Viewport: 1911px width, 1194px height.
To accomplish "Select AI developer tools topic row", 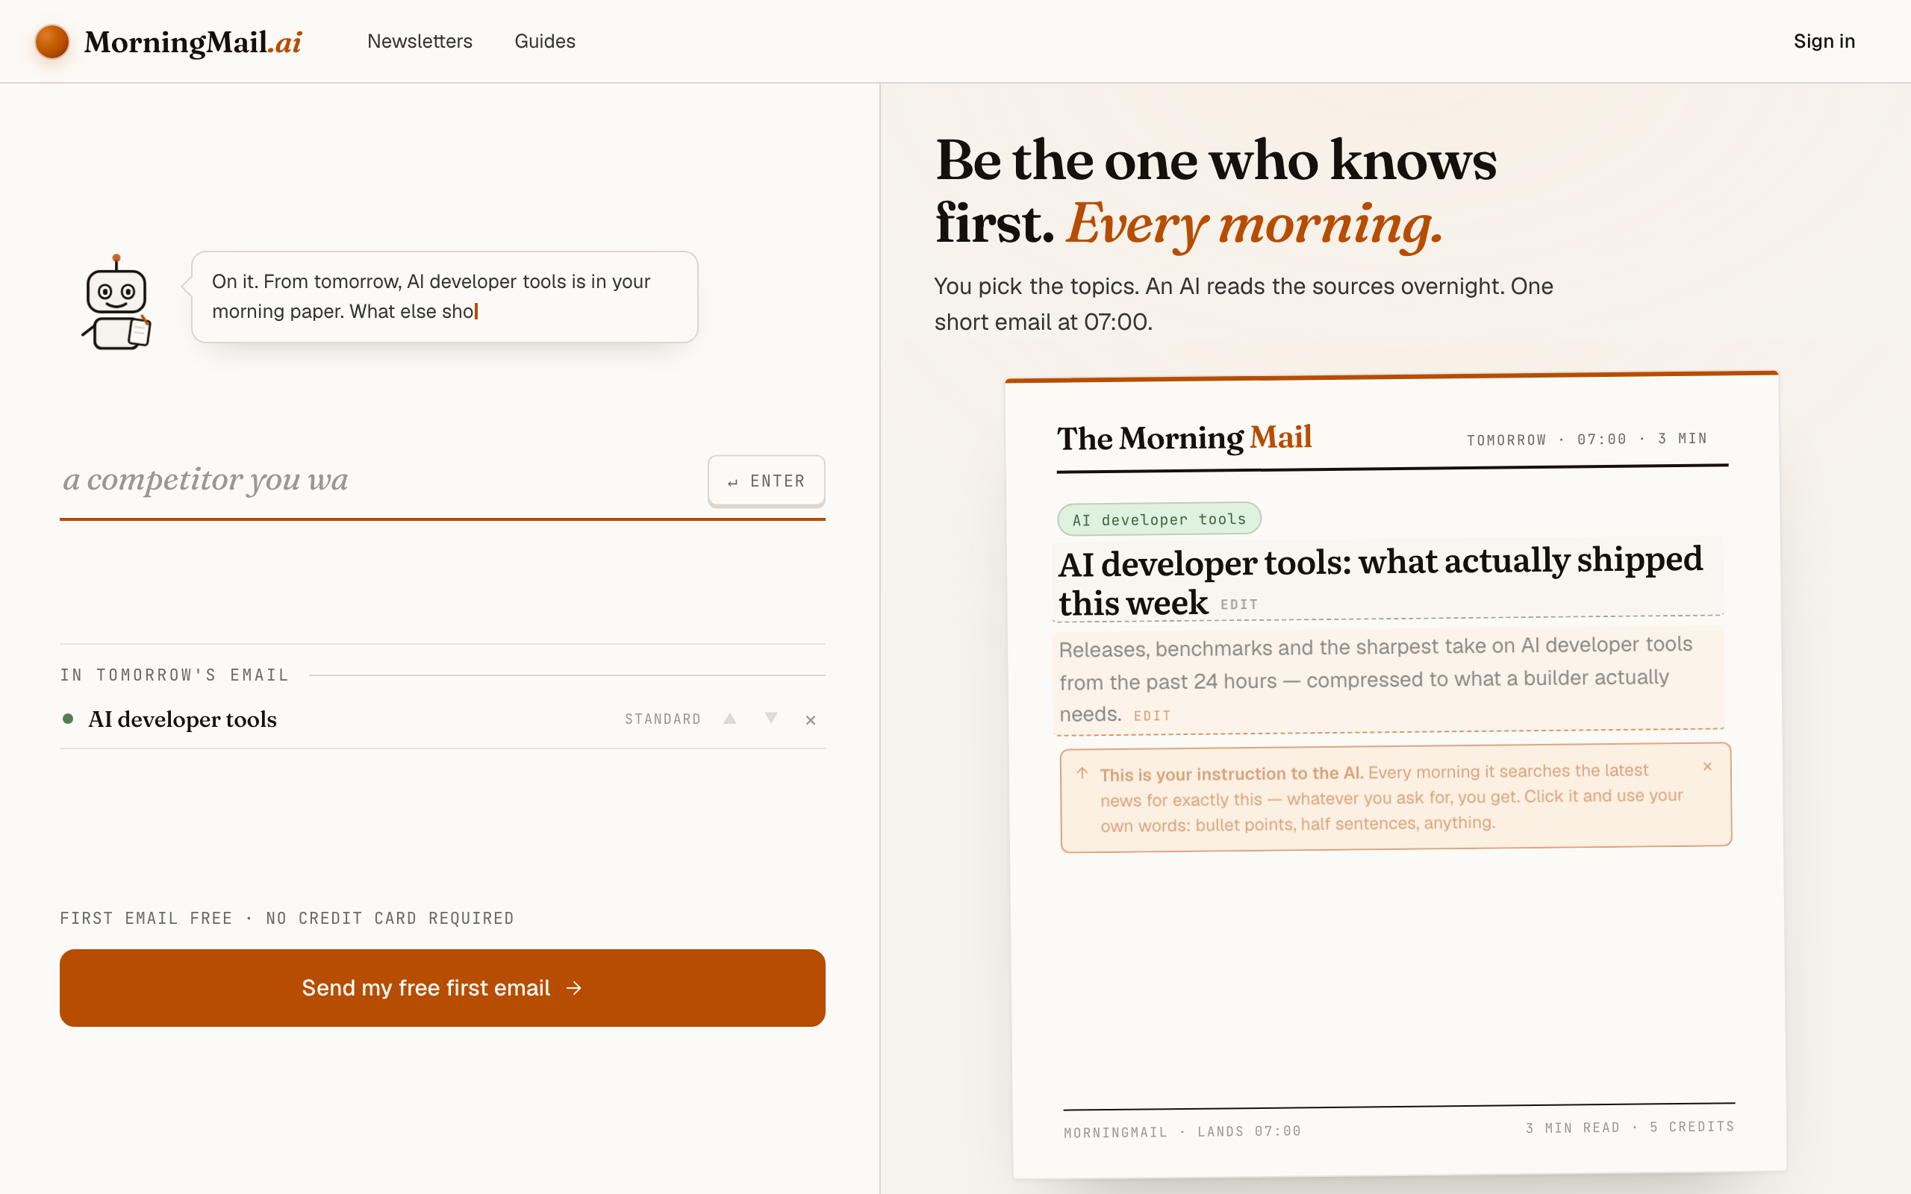I will point(442,719).
